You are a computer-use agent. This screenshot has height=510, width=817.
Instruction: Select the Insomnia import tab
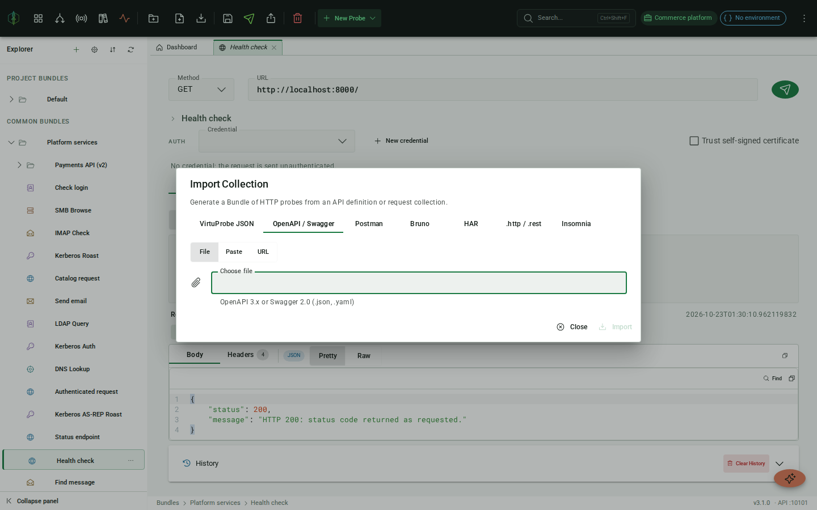click(x=576, y=224)
